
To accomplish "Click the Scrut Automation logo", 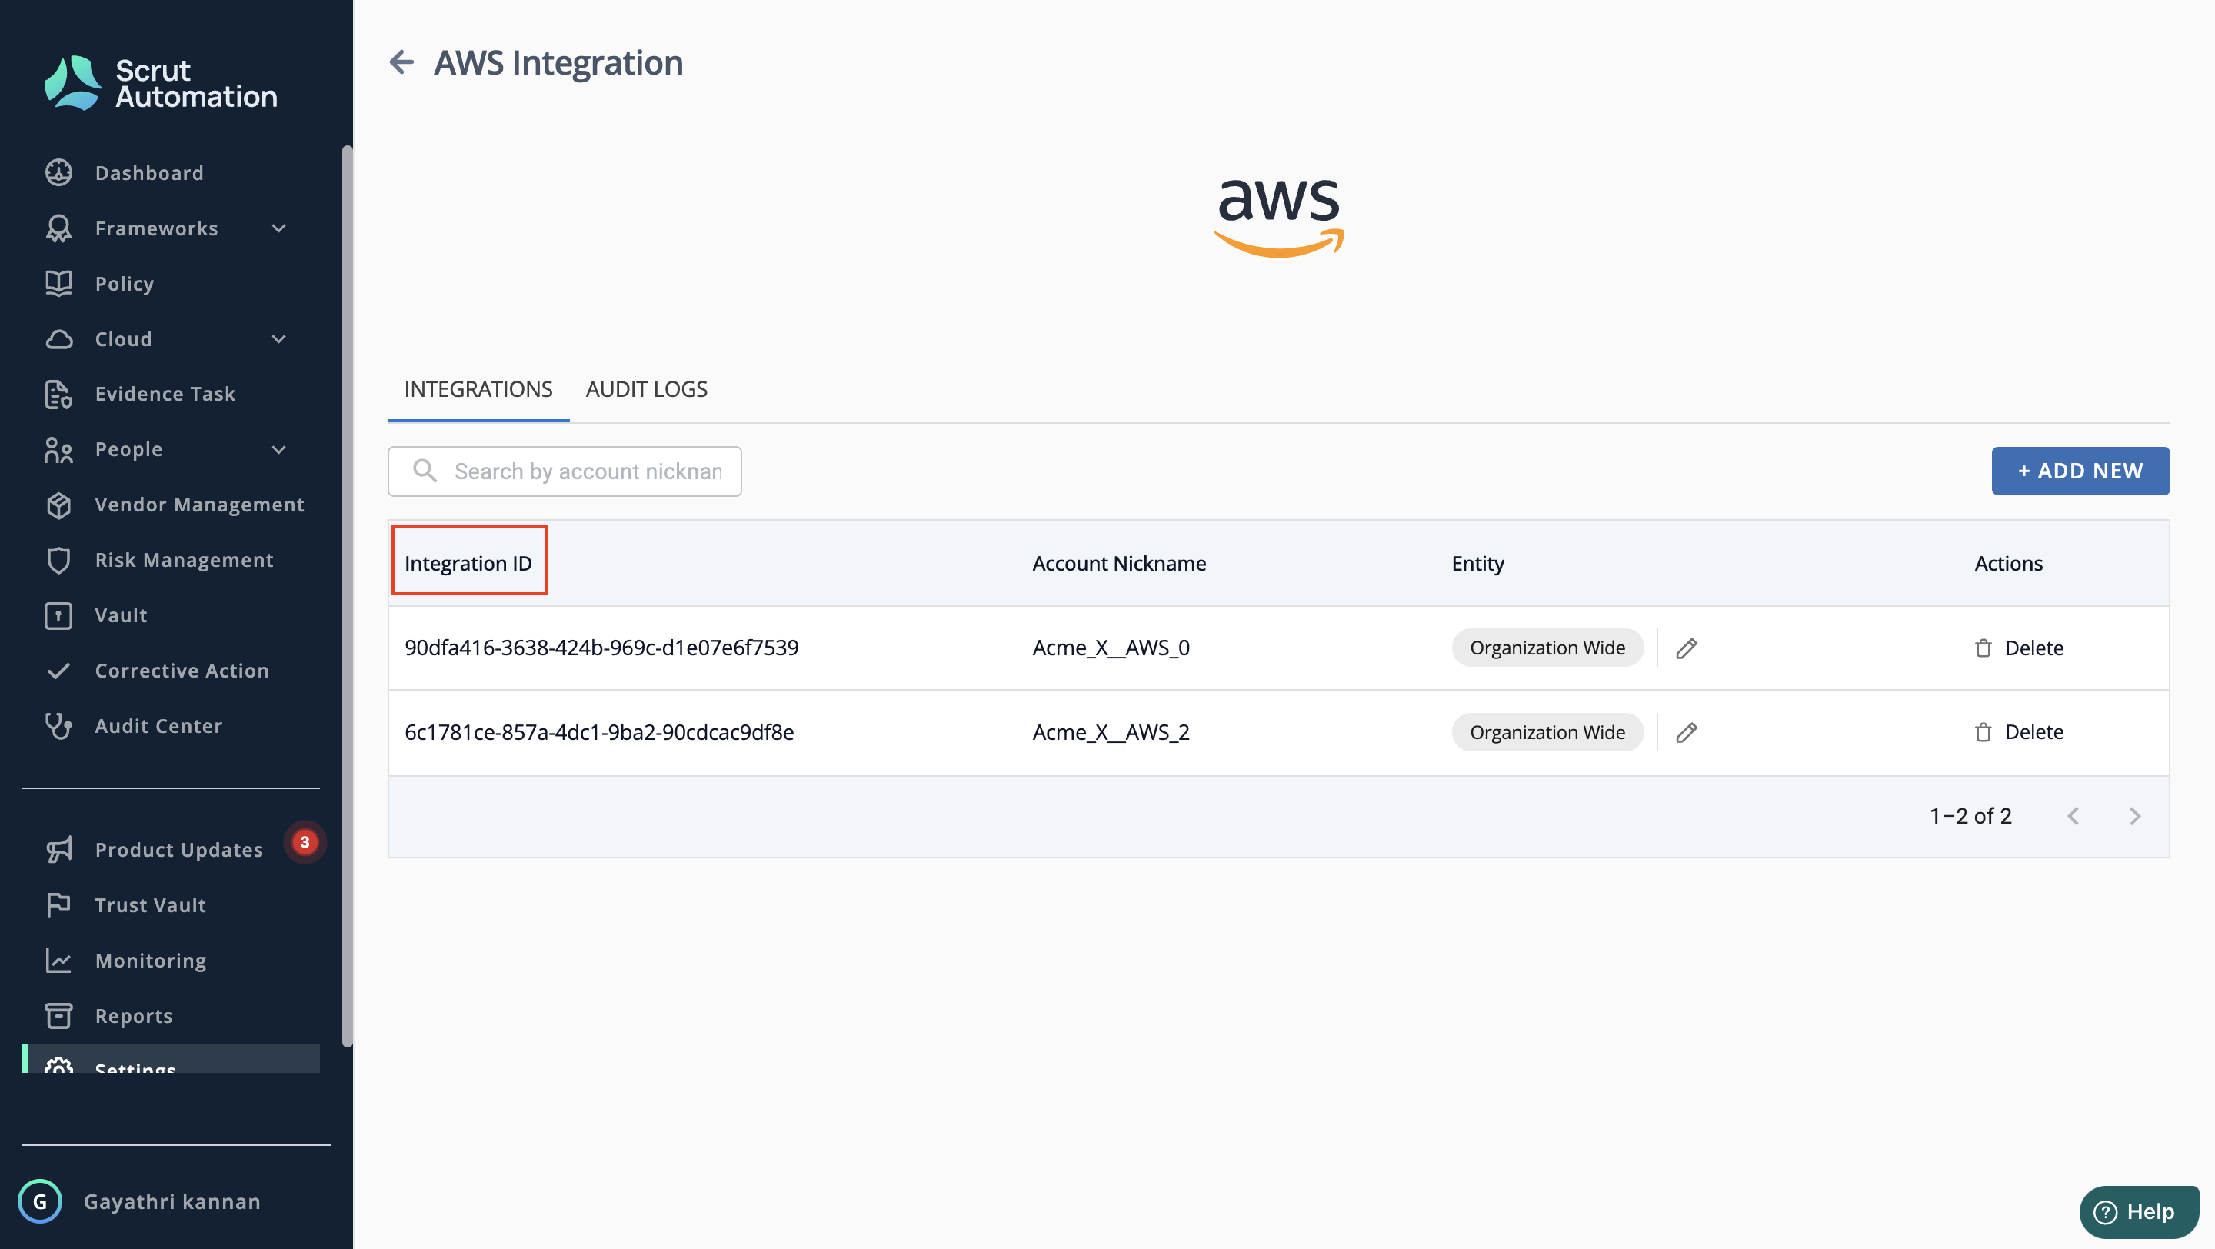I will (x=161, y=82).
